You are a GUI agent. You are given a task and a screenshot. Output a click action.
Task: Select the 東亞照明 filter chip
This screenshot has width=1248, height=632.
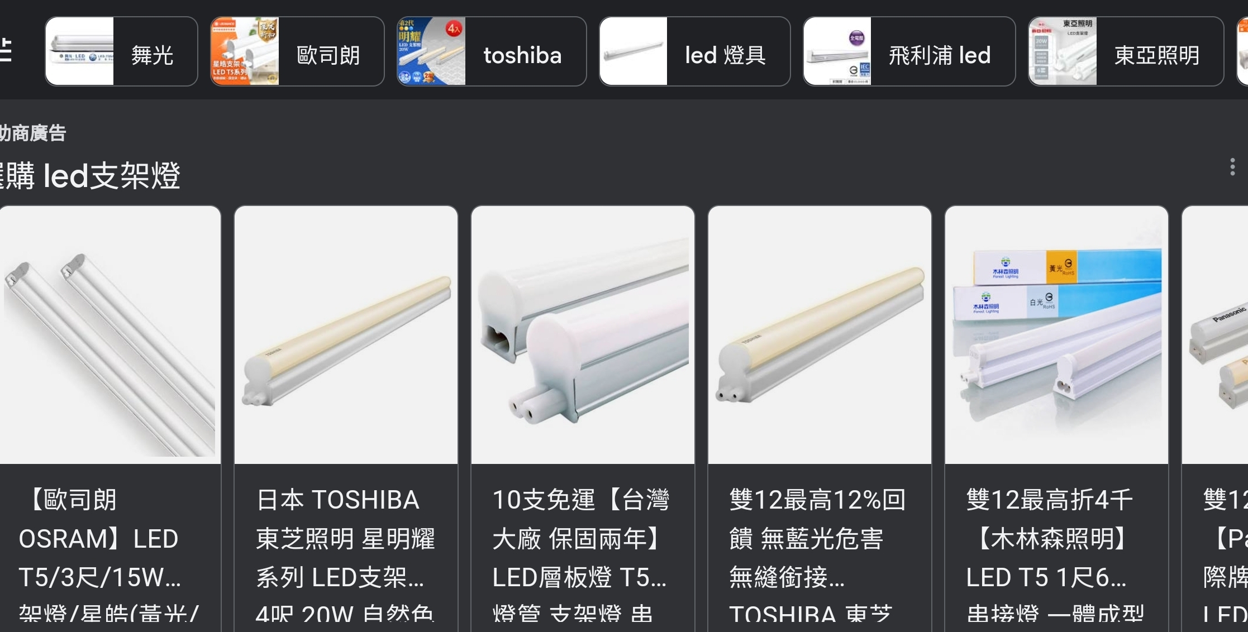(x=1126, y=51)
